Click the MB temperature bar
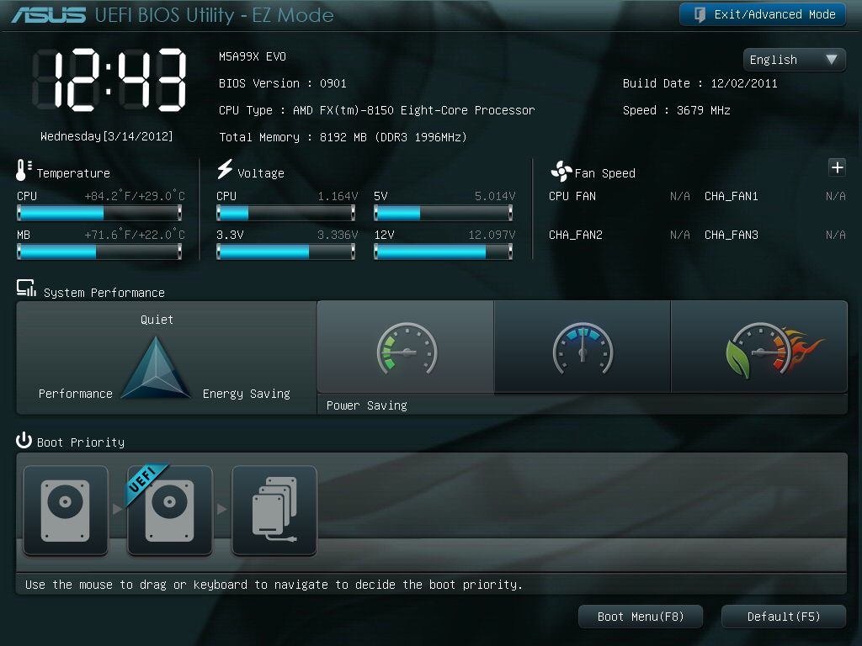 pos(99,252)
